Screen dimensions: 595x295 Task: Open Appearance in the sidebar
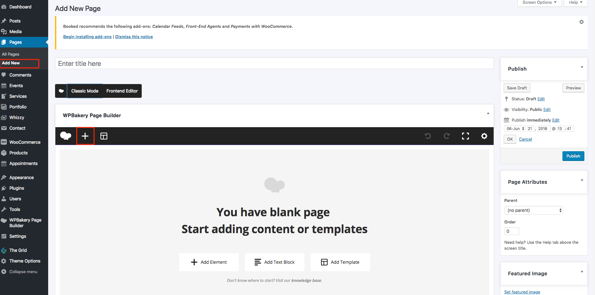(x=22, y=177)
